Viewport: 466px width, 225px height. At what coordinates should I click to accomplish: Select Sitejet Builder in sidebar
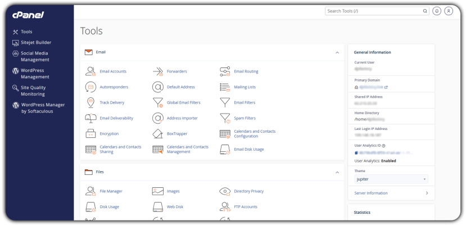[36, 42]
